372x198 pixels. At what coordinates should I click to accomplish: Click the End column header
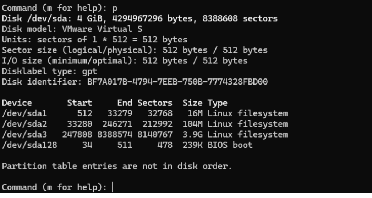click(125, 103)
